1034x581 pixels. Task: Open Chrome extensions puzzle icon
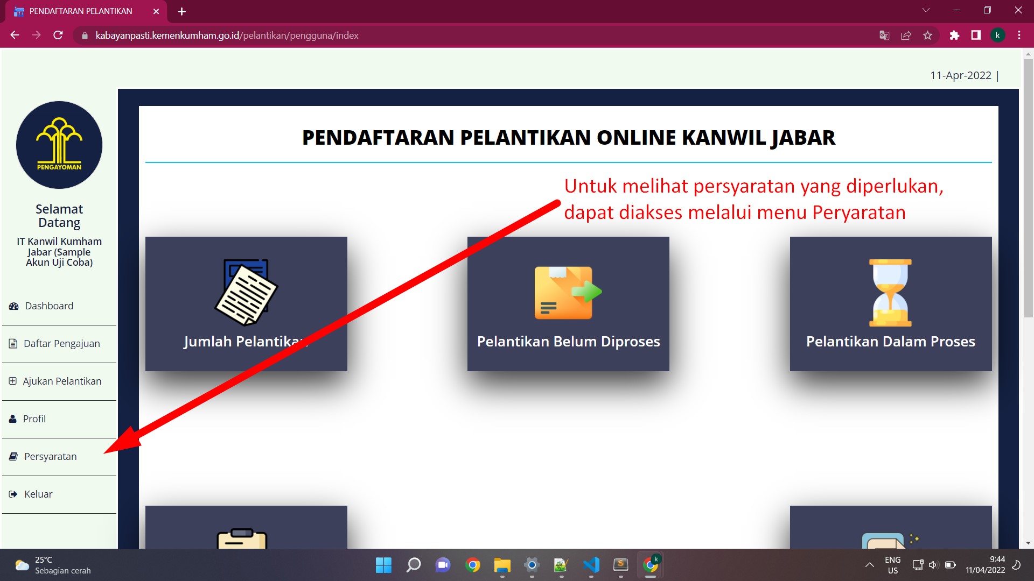[x=954, y=36]
